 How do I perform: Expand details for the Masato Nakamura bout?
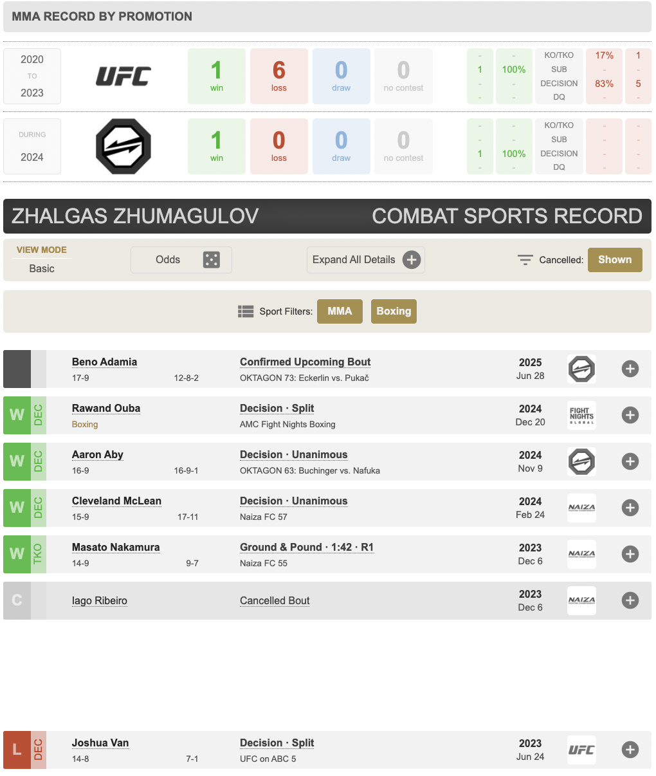[630, 555]
